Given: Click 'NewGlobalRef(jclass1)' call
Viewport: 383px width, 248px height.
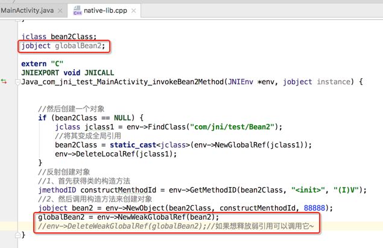Looking at the screenshot, I should 260,145.
